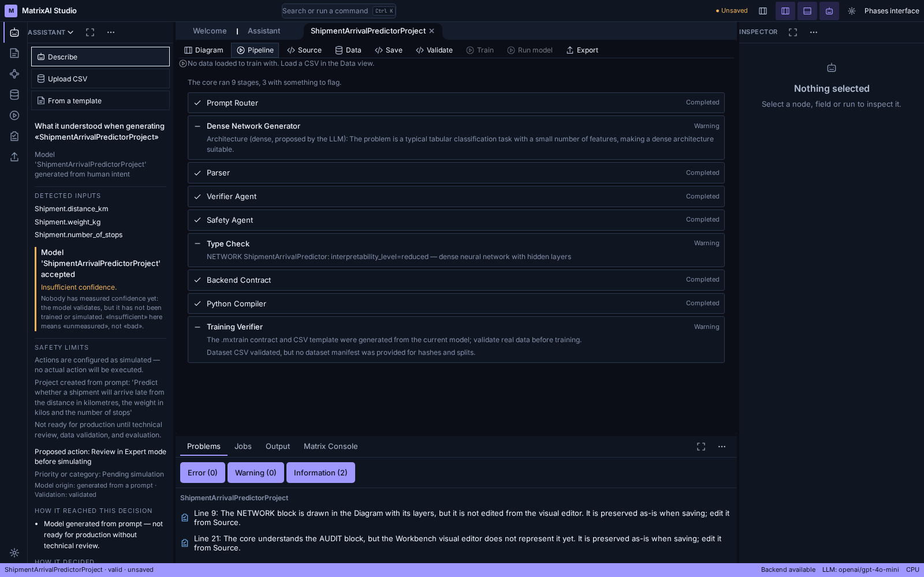Image resolution: width=924 pixels, height=577 pixels.
Task: Toggle the Warning (0) filter
Action: [x=256, y=473]
